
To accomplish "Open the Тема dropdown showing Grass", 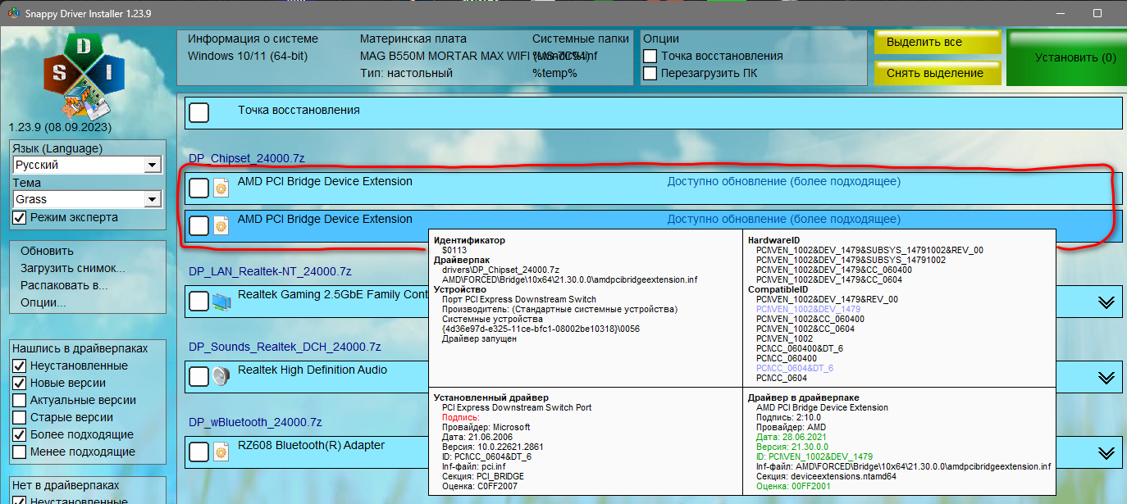I will (152, 199).
